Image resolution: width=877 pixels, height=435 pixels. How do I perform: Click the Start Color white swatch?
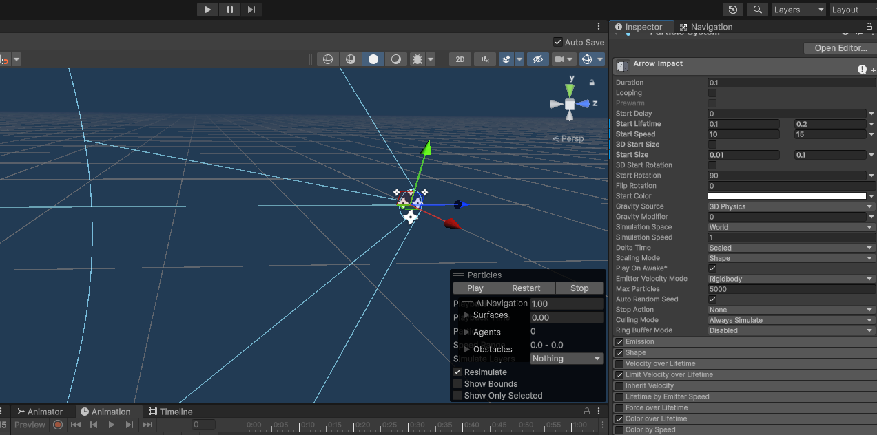(787, 196)
